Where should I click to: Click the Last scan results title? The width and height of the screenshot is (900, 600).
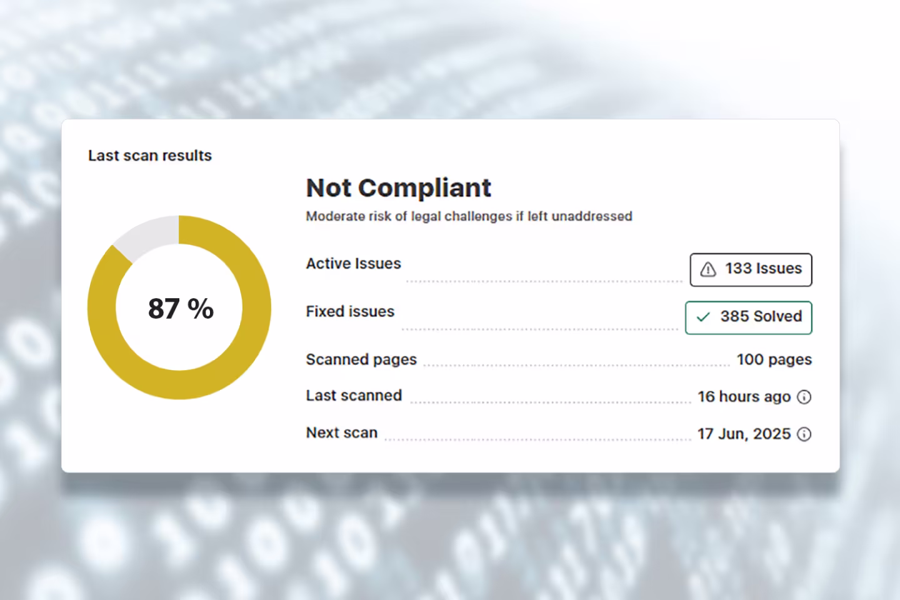click(x=150, y=156)
